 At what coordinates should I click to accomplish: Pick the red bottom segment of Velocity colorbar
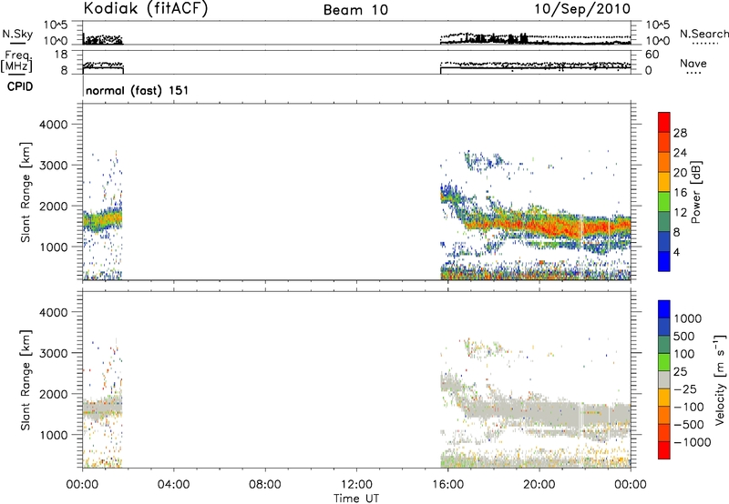[664, 450]
